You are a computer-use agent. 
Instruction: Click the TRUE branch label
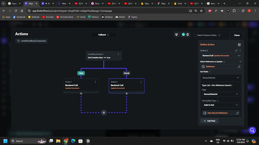81,73
